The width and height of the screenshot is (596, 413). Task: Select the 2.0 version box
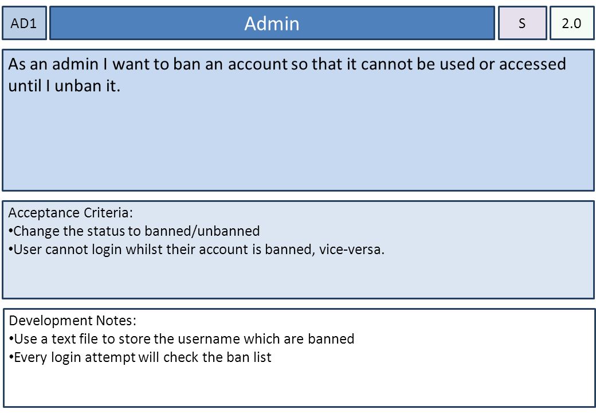point(572,23)
